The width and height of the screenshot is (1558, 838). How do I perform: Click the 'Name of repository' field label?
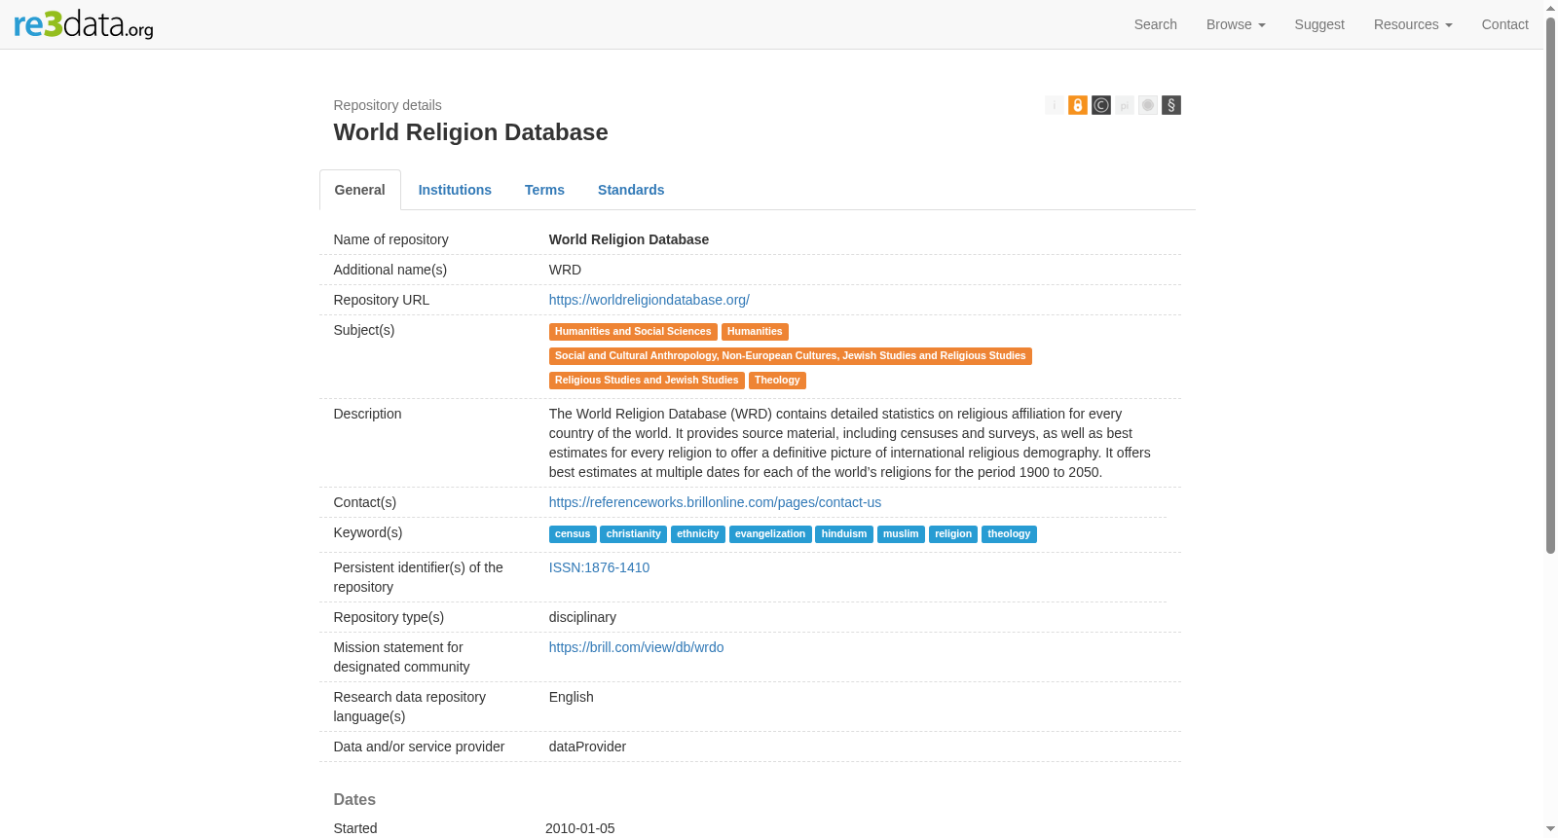[391, 239]
